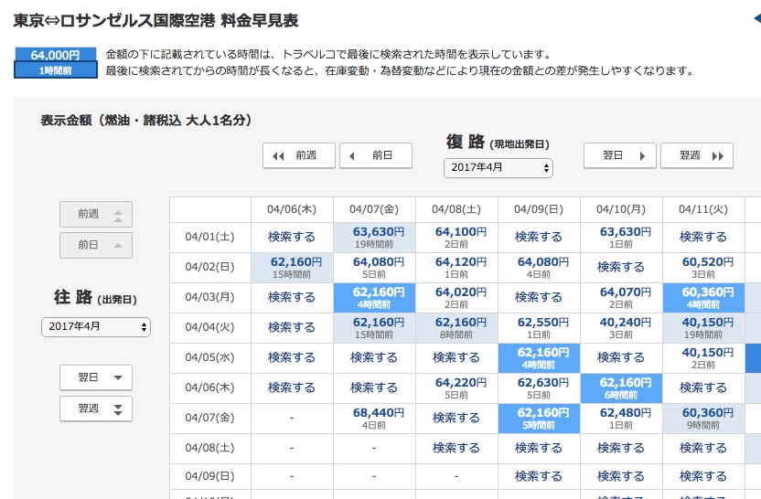Select 62,480円 fare in 04/07 row
Screen dimensions: 761x499
[621, 419]
